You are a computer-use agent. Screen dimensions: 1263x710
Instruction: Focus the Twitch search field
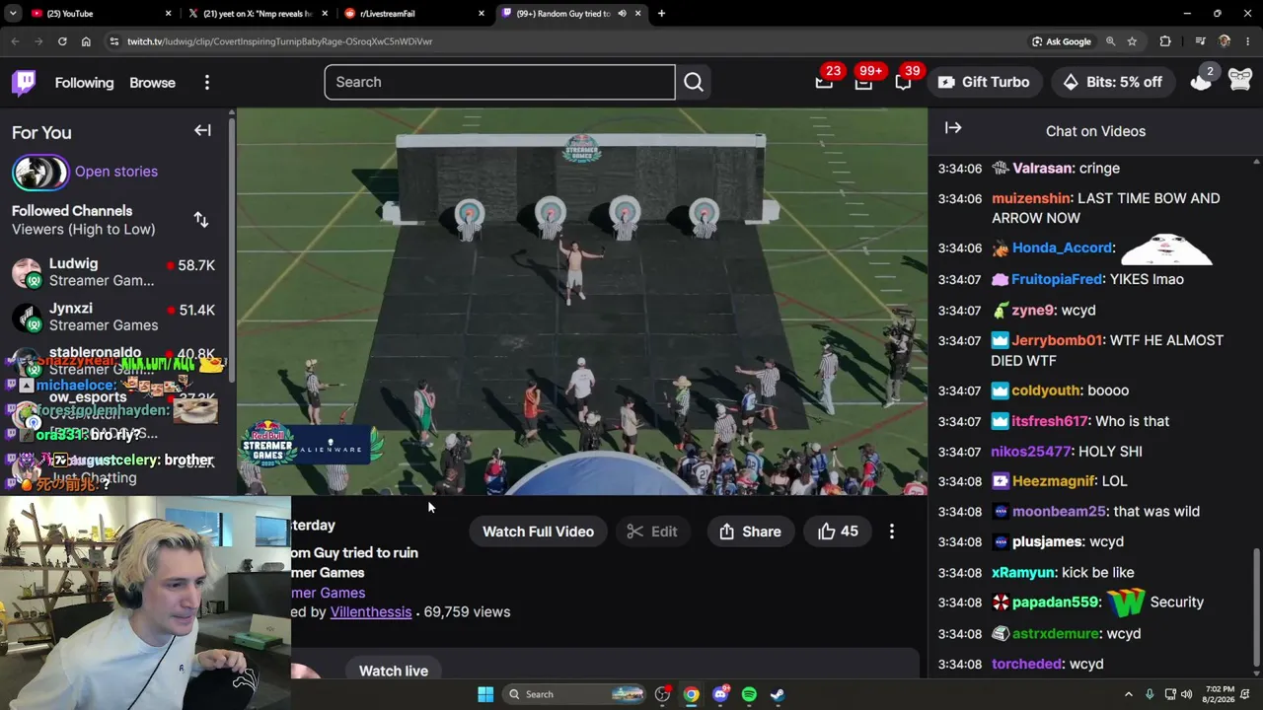pos(500,82)
